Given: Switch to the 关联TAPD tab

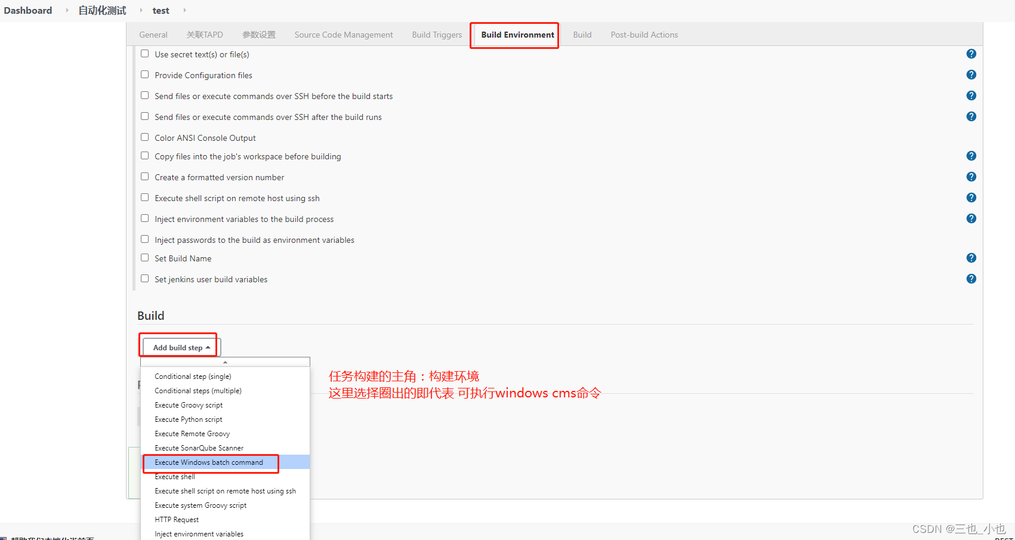Looking at the screenshot, I should coord(205,35).
